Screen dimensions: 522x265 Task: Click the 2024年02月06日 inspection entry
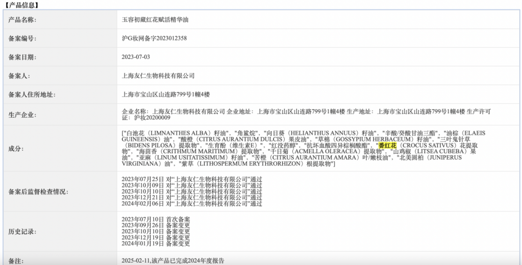[x=192, y=204]
